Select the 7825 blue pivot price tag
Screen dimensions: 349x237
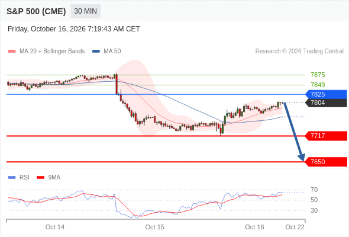click(x=326, y=94)
